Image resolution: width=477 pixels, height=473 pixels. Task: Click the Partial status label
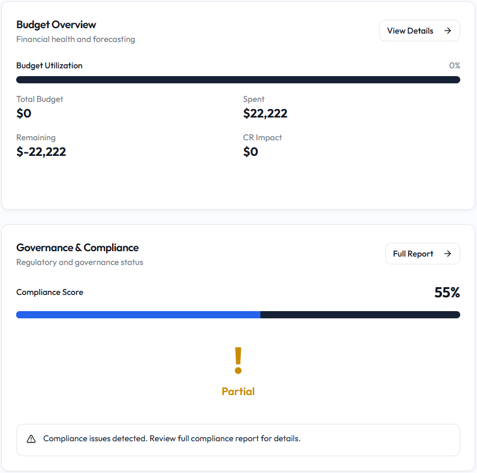pyautogui.click(x=238, y=391)
